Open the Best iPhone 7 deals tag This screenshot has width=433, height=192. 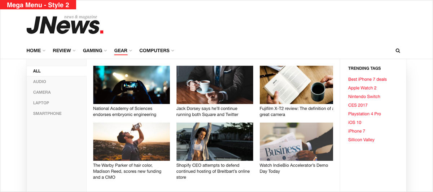[x=367, y=79]
